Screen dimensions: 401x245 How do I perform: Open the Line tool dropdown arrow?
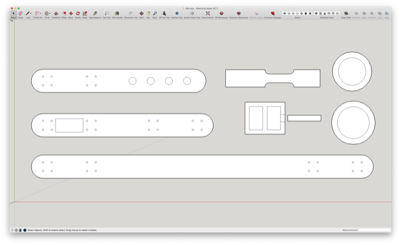31,14
